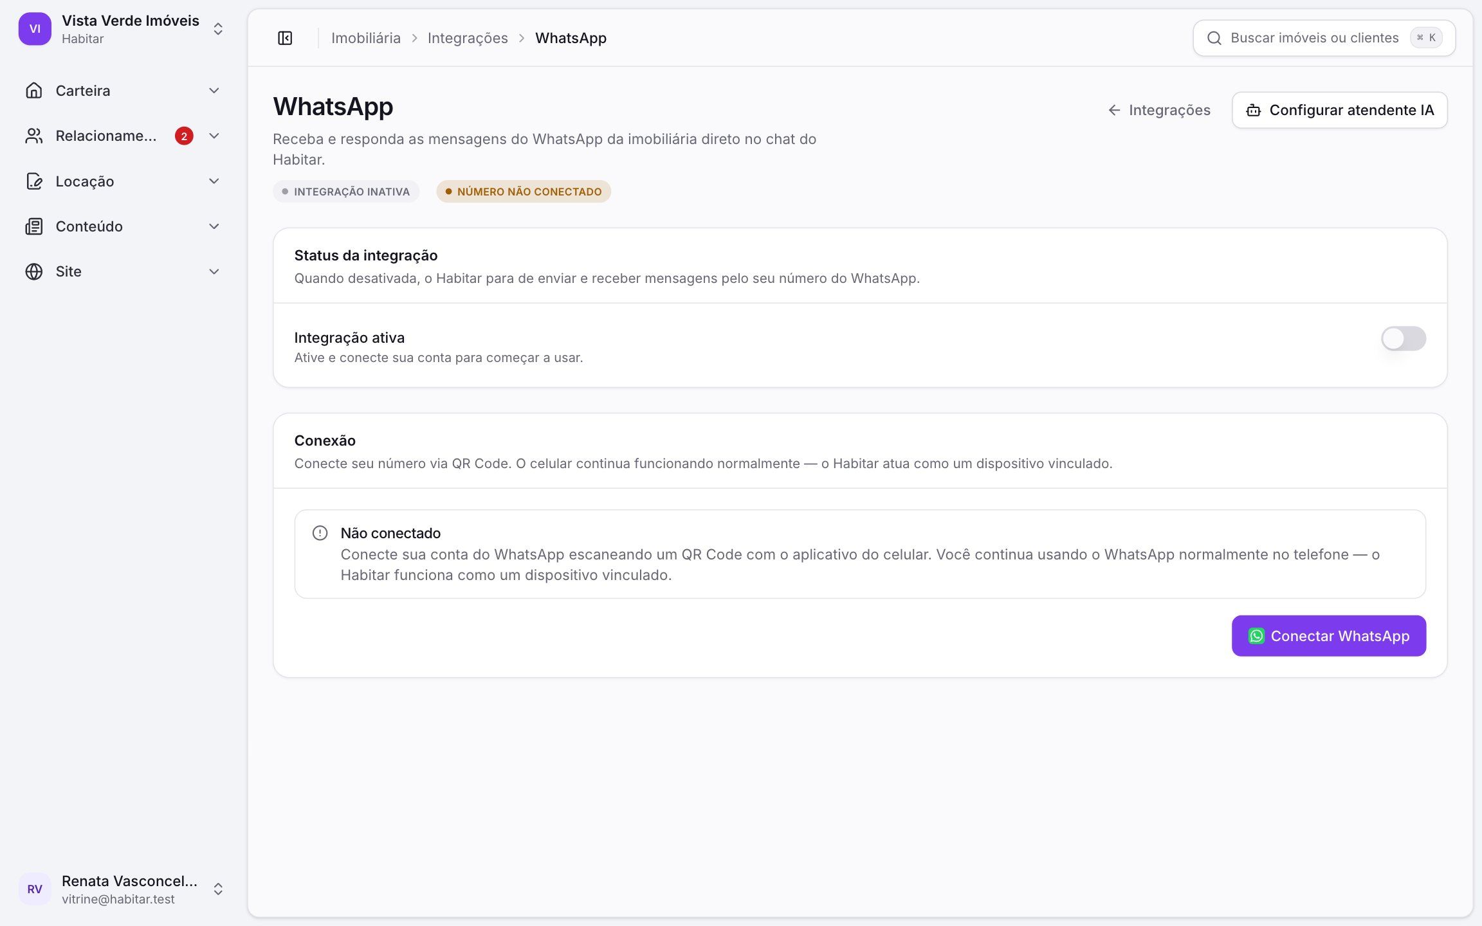Open the Conteúdo sidebar section
Viewport: 1482px width, 926px height.
pos(122,226)
